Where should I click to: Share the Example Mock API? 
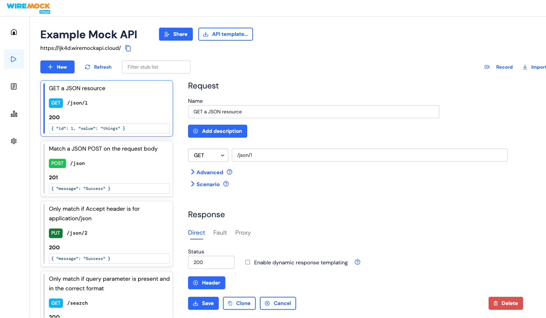tap(176, 34)
